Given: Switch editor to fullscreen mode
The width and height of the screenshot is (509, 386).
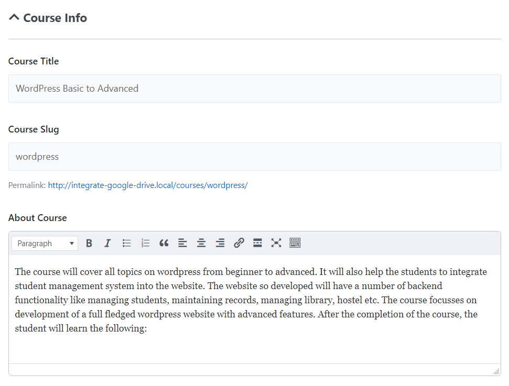Looking at the screenshot, I should click(x=276, y=243).
